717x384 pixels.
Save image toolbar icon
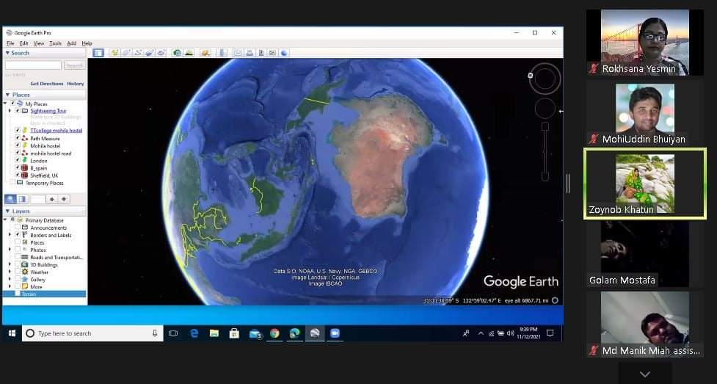[261, 53]
